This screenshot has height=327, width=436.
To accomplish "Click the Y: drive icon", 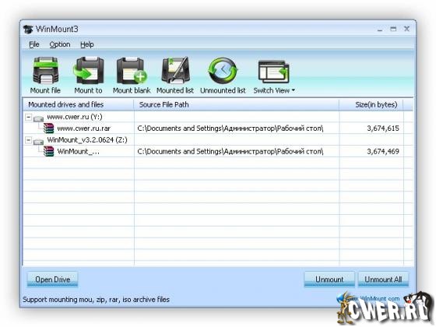I will click(38, 118).
